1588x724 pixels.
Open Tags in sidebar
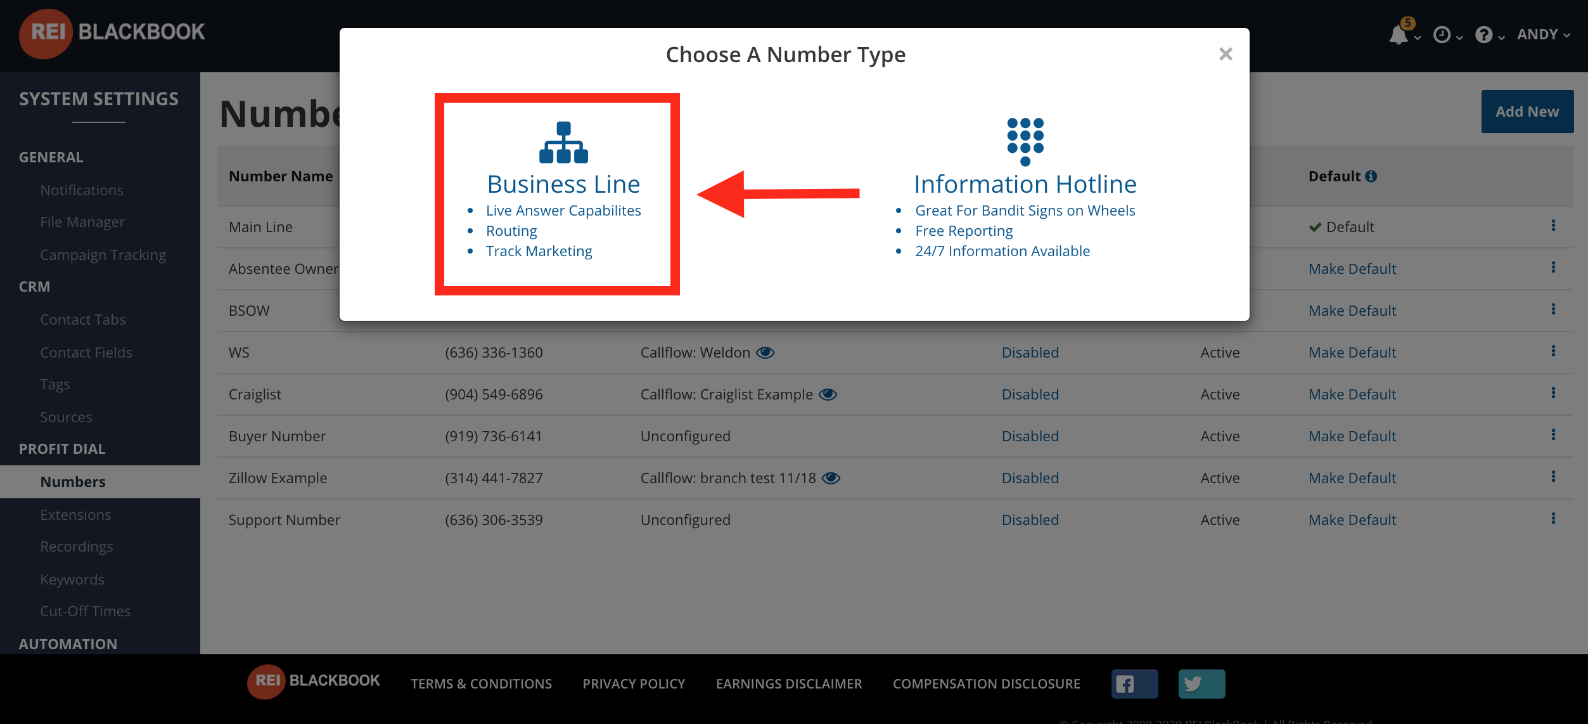(x=55, y=384)
